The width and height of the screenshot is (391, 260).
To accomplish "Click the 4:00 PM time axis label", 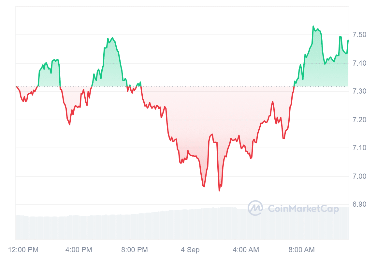I will pyautogui.click(x=79, y=250).
